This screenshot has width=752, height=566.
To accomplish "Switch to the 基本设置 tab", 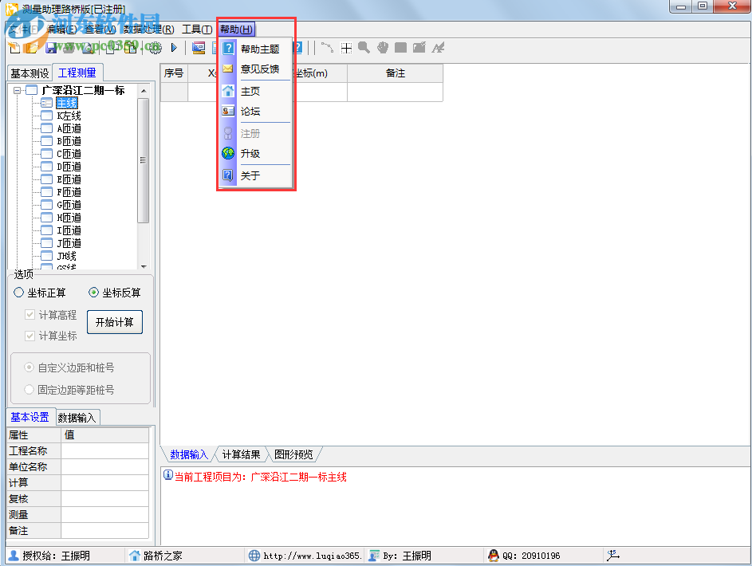I will (30, 417).
